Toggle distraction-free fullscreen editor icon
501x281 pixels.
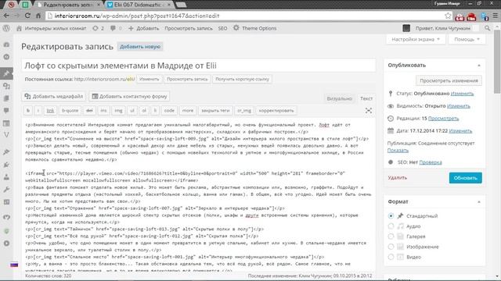point(369,111)
